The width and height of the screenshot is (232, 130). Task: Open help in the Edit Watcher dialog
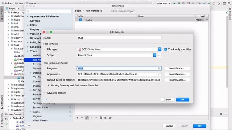[x=46, y=100]
